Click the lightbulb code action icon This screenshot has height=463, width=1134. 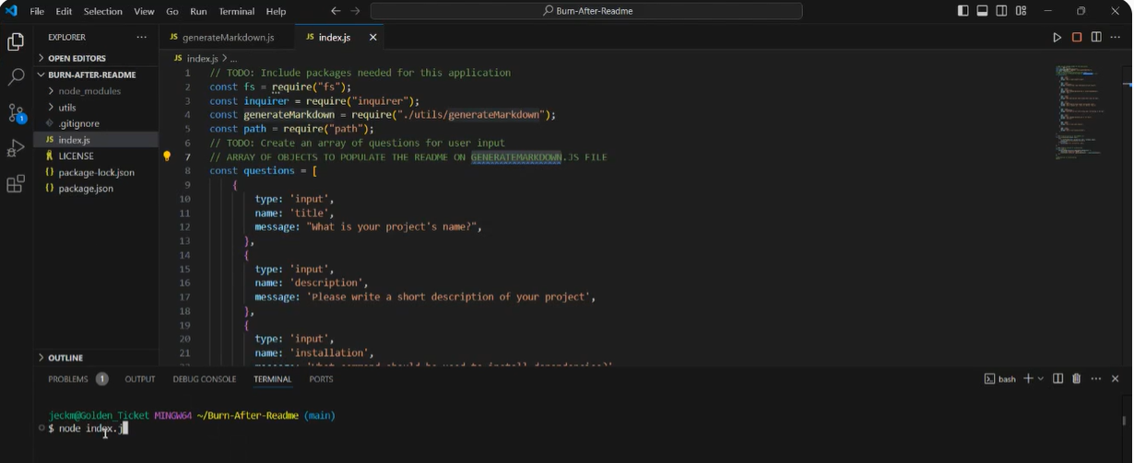click(x=167, y=156)
